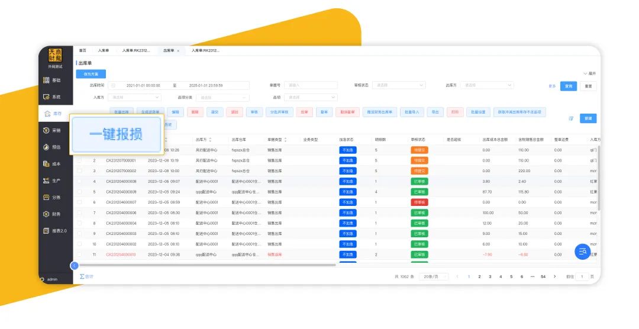639x329 pixels.
Task: Click the 存为方案 button
Action: [91, 74]
